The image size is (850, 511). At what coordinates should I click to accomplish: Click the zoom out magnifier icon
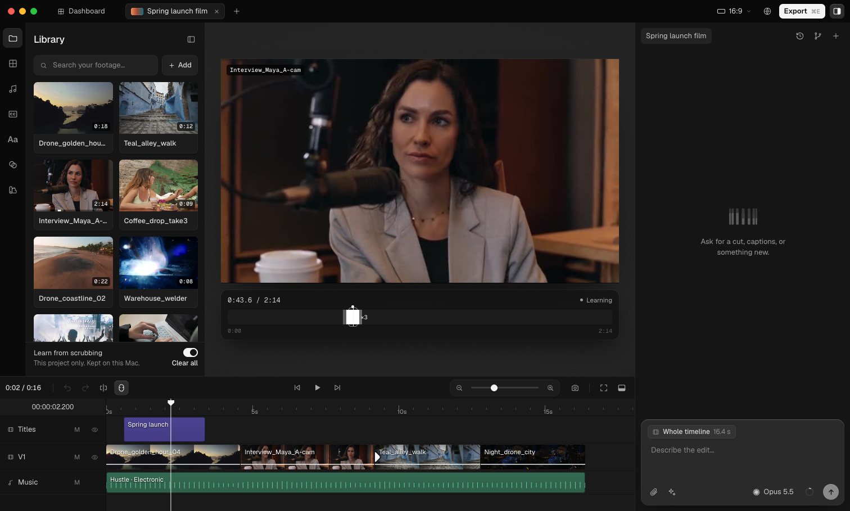pyautogui.click(x=459, y=388)
